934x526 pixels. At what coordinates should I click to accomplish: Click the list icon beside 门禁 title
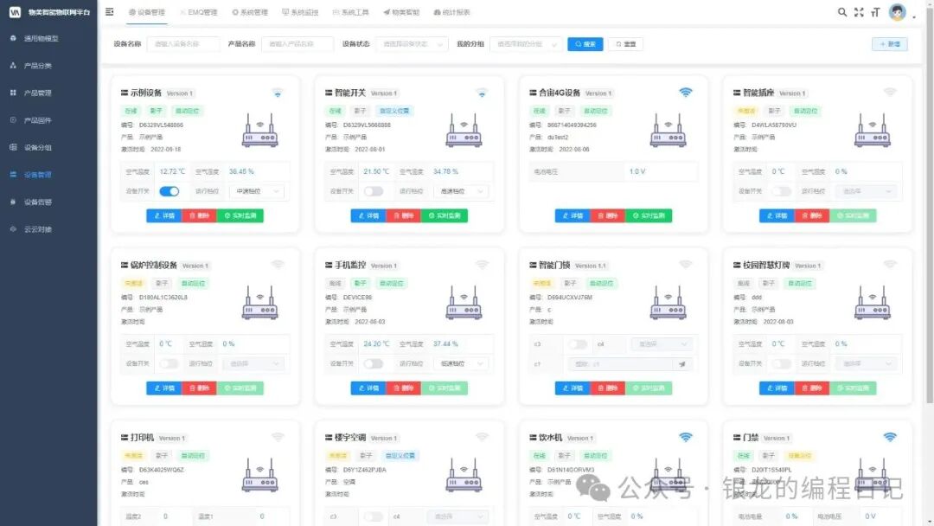tap(737, 437)
